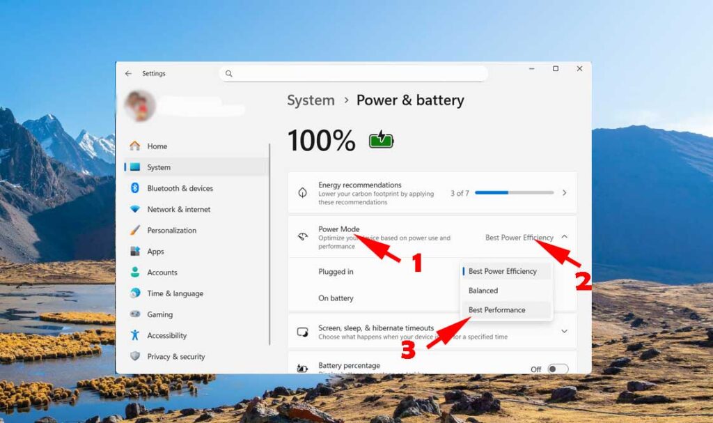
Task: Select Best Performance from dropdown
Action: tap(497, 310)
